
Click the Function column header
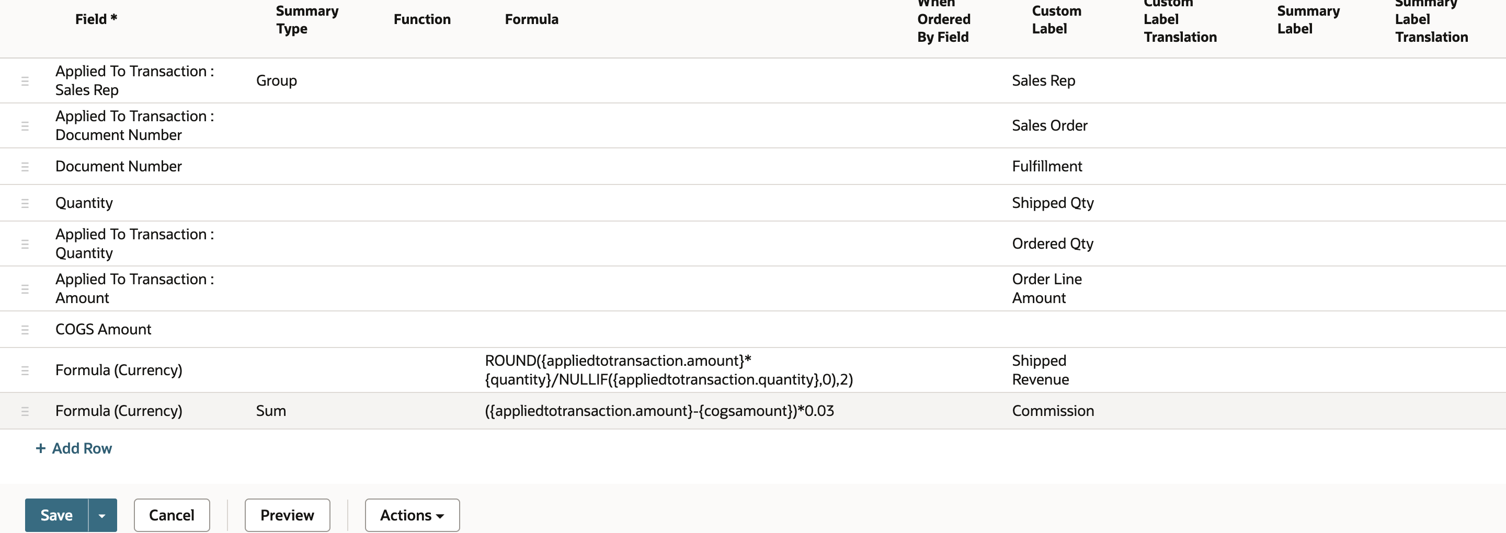click(422, 19)
